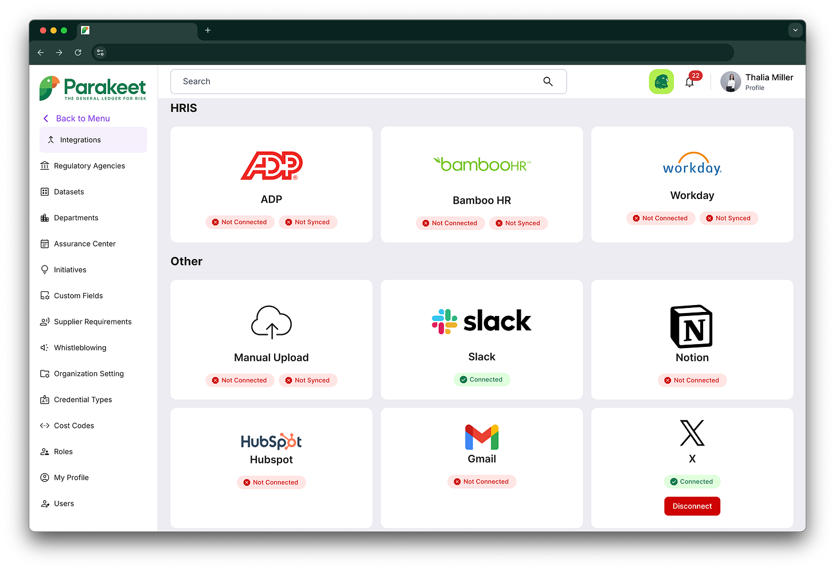
Task: Click the Datasets sidebar icon
Action: pyautogui.click(x=45, y=192)
